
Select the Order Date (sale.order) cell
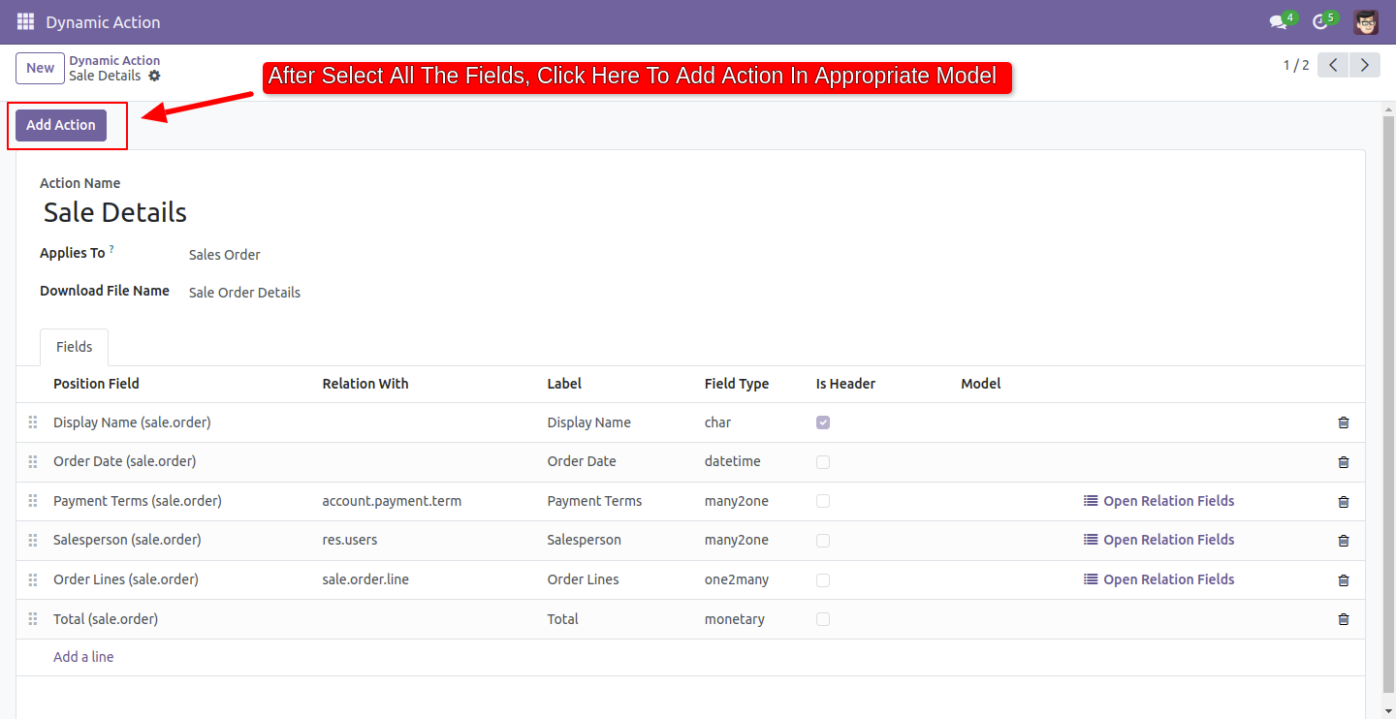[124, 461]
